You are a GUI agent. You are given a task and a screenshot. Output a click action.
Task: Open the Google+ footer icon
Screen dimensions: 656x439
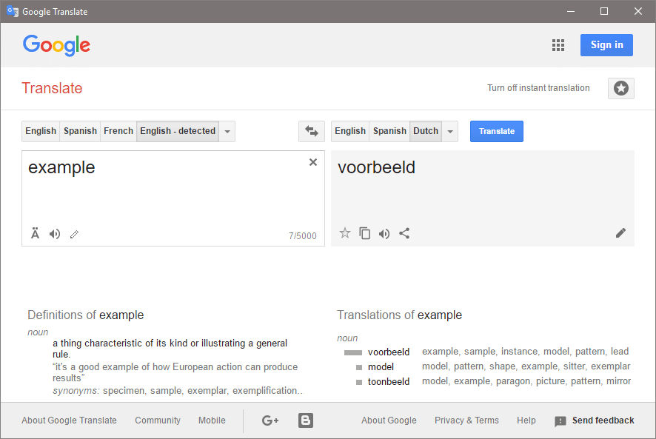pyautogui.click(x=270, y=420)
